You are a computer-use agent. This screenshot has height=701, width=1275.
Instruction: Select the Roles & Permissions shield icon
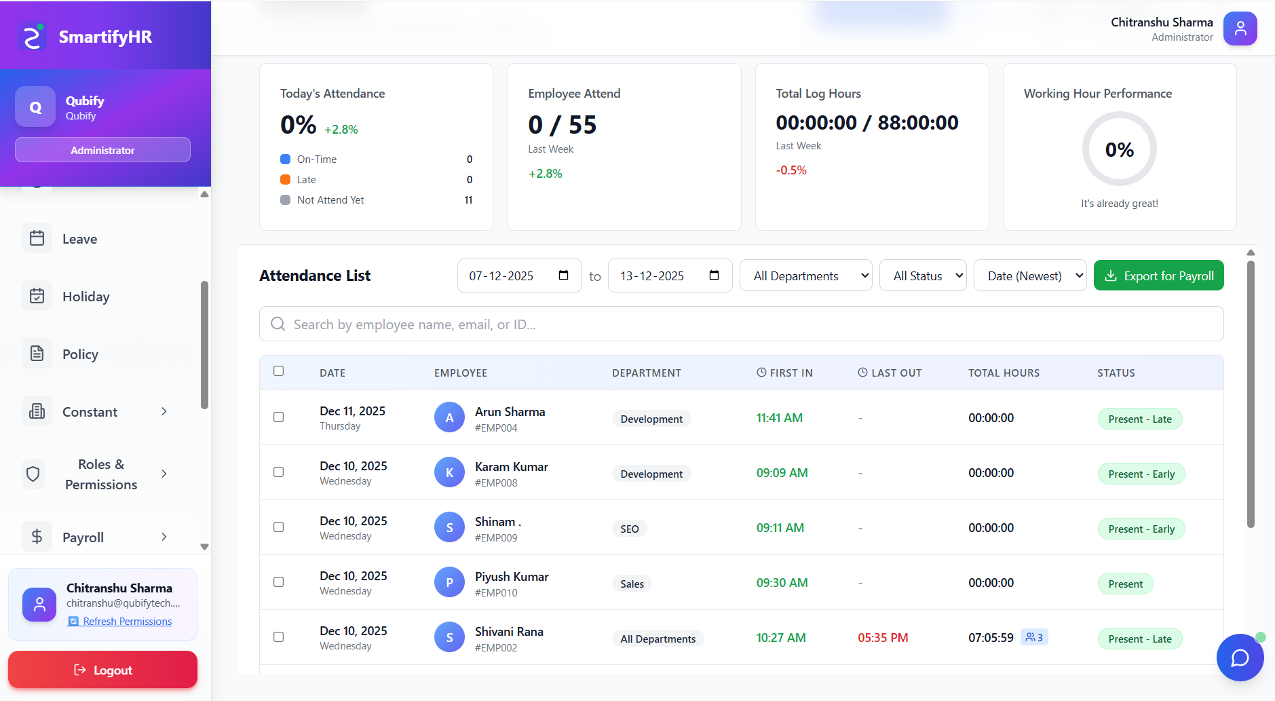(x=33, y=474)
